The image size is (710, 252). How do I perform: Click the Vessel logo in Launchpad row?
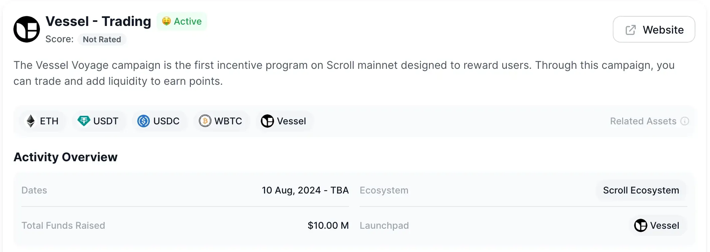tap(640, 225)
